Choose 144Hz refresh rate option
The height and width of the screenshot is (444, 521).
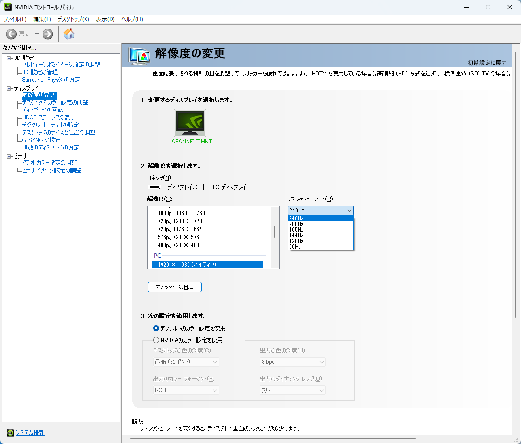[321, 235]
